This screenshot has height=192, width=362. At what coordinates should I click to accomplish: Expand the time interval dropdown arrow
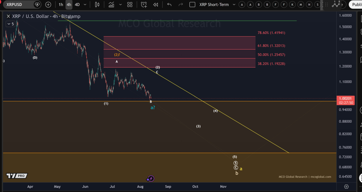tap(85, 4)
